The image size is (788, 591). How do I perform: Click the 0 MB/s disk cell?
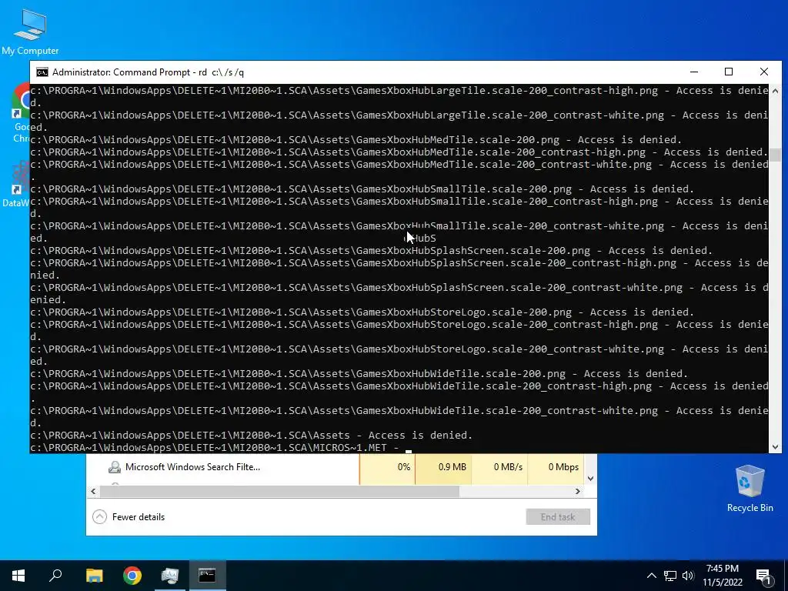[x=499, y=467]
